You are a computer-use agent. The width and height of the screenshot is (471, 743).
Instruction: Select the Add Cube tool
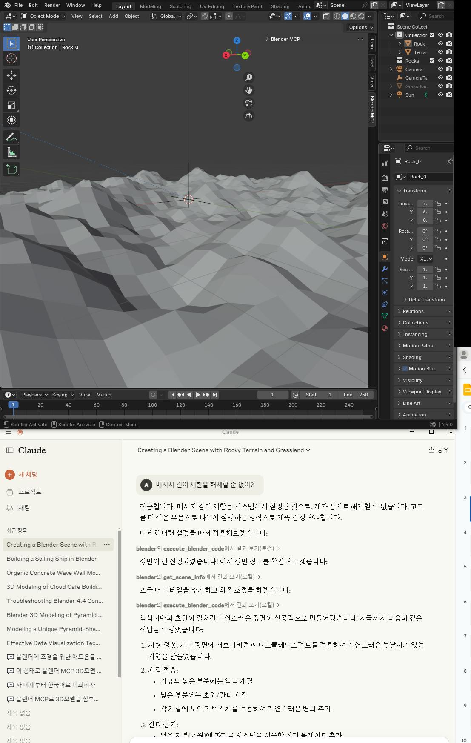(11, 169)
